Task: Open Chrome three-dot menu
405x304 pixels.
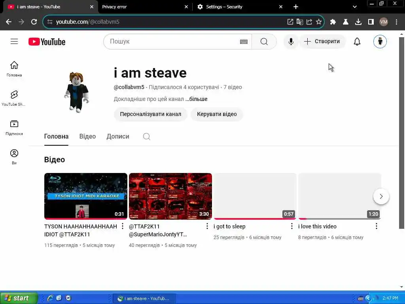Action: tap(396, 22)
